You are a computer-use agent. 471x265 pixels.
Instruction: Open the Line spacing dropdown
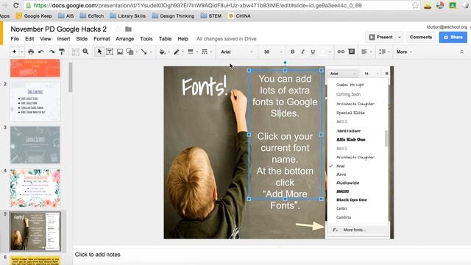click(384, 52)
